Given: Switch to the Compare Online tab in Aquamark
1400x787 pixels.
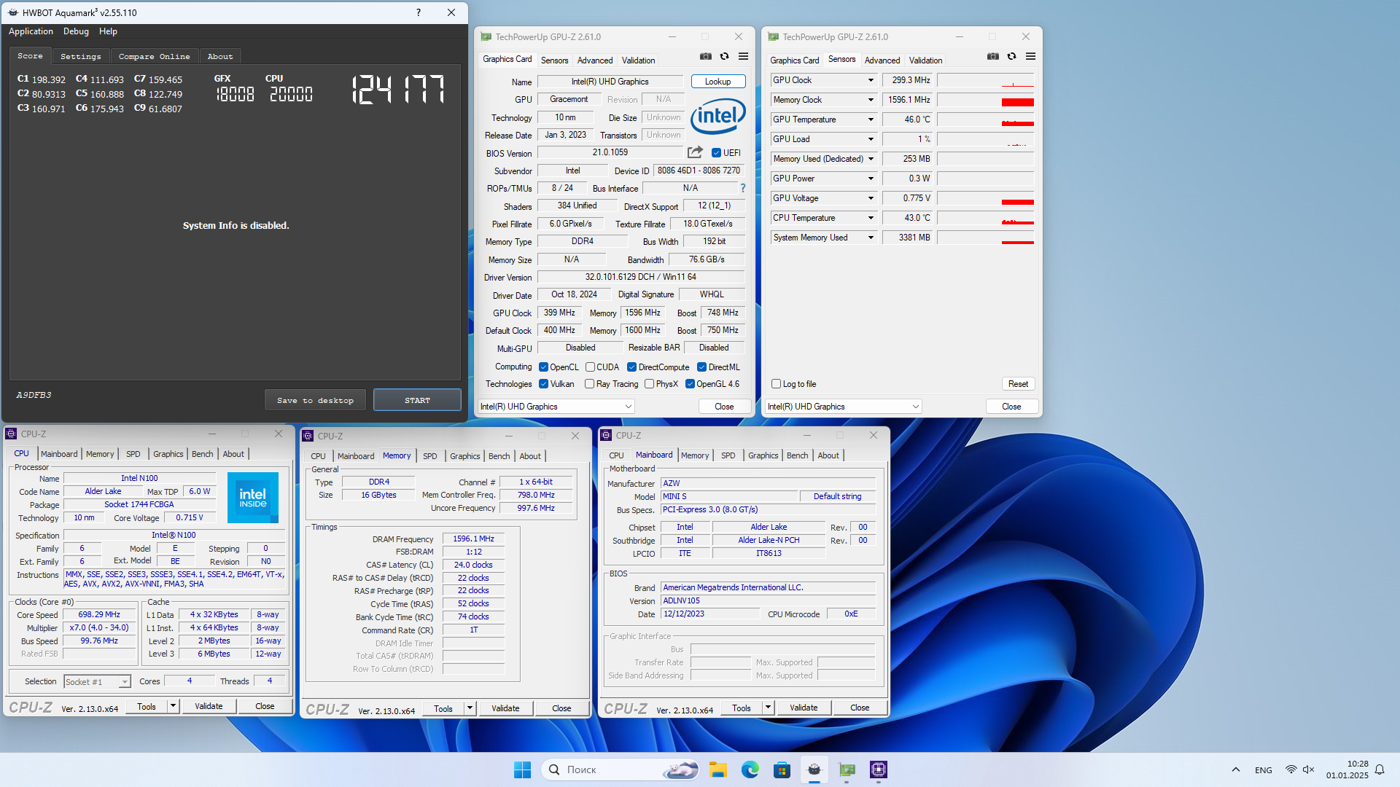Looking at the screenshot, I should 154,56.
